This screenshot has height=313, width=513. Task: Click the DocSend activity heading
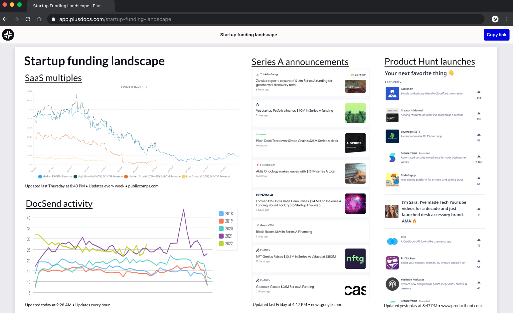[x=59, y=204]
